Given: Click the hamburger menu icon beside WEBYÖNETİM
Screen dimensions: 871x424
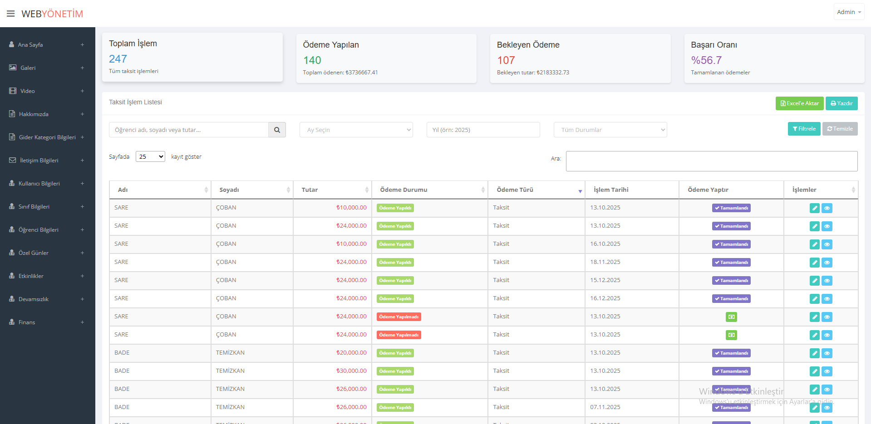Looking at the screenshot, I should coord(11,14).
